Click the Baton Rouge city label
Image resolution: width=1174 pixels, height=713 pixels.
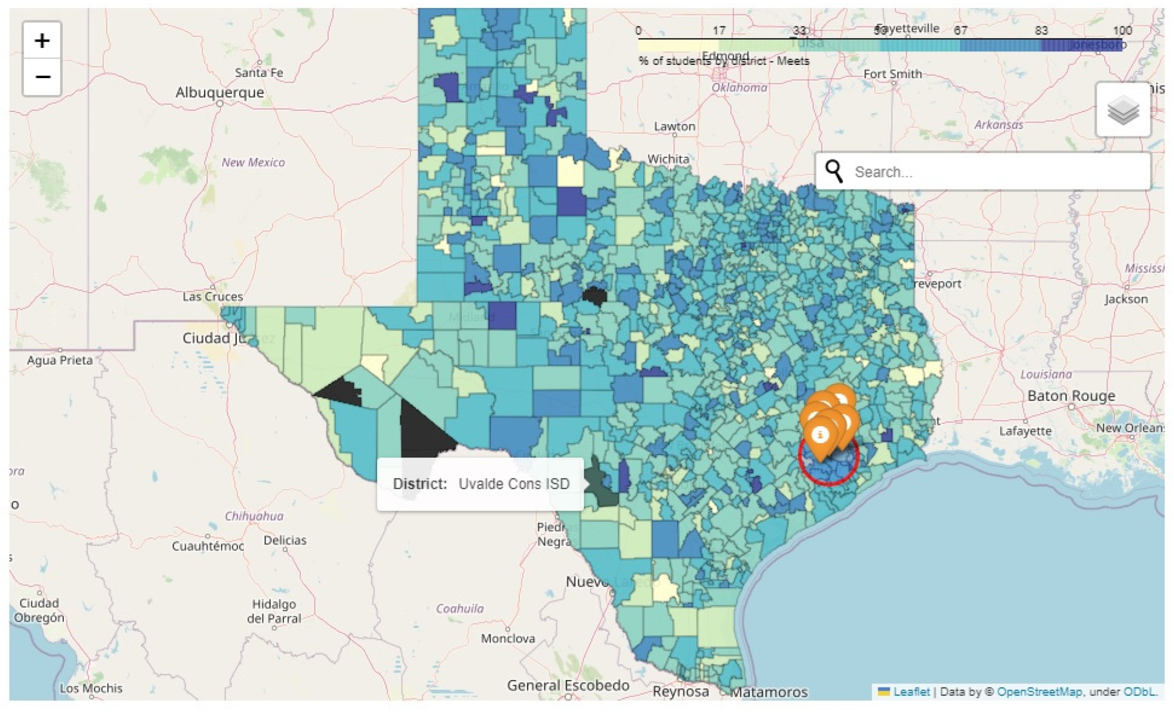pos(1071,396)
